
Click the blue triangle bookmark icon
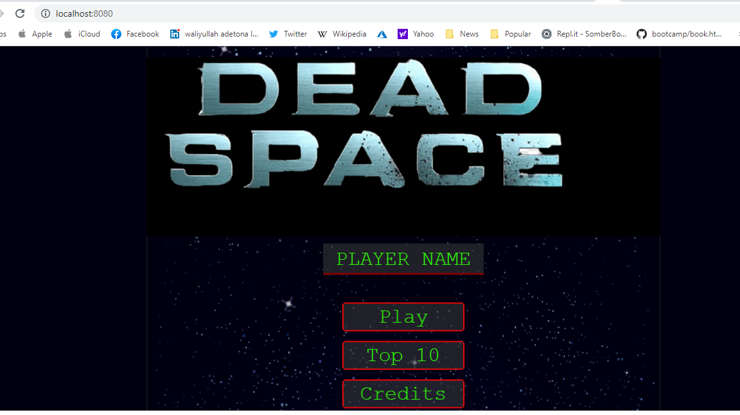tap(382, 34)
